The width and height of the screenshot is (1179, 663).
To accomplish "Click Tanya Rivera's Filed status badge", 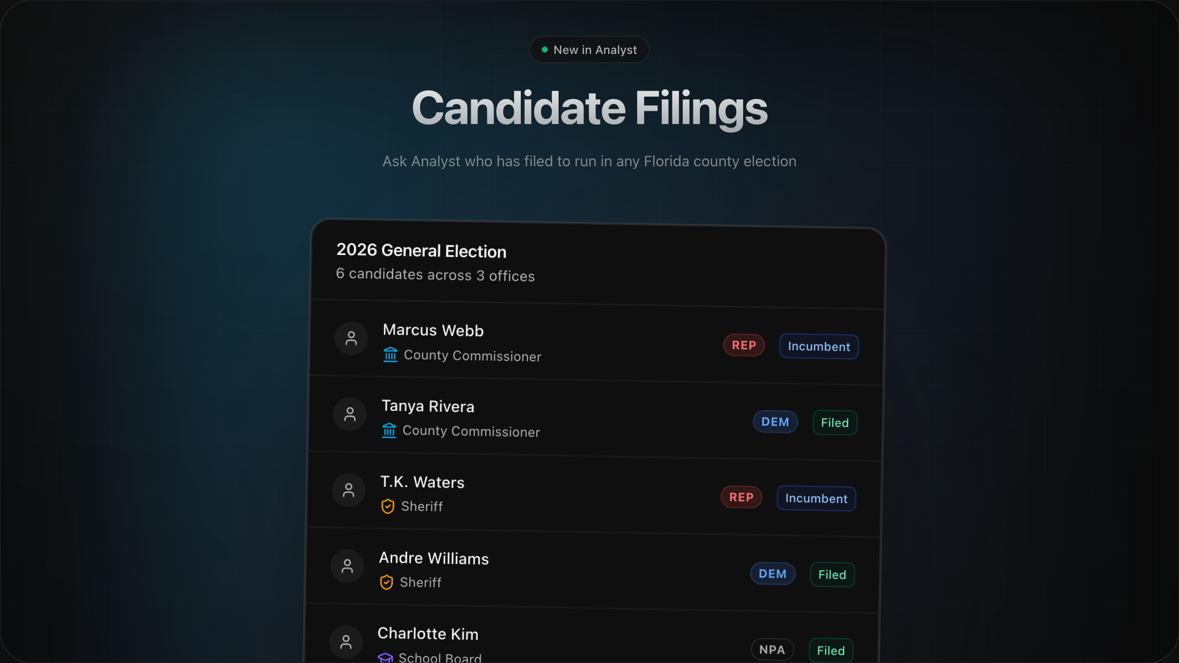I will [834, 423].
